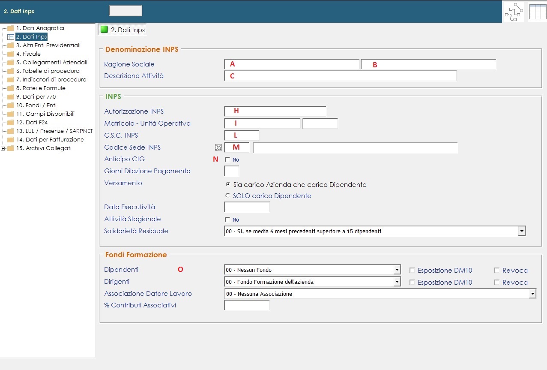Click the folder icon next to Fiscale
This screenshot has width=547, height=370.
tap(11, 54)
